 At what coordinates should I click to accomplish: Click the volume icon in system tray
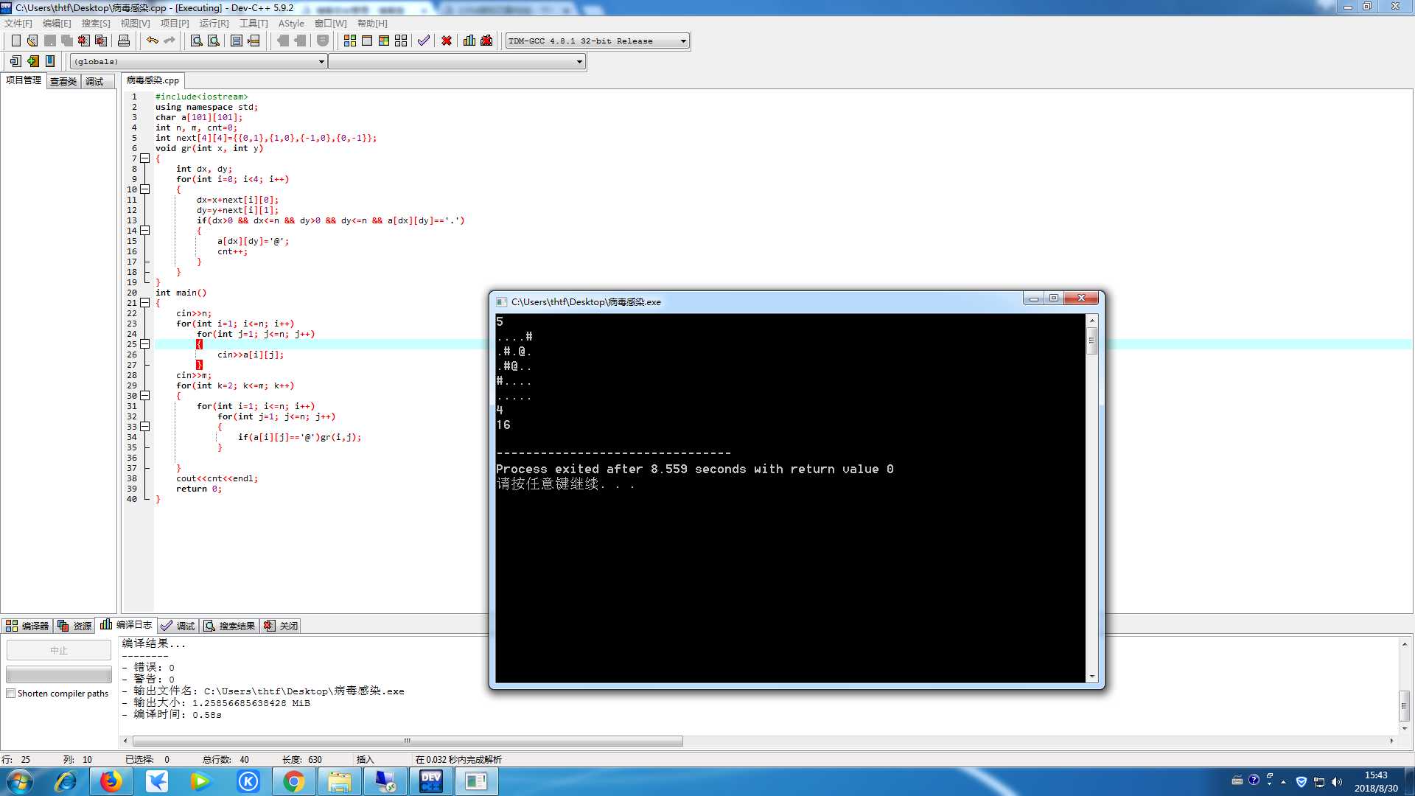click(1336, 782)
